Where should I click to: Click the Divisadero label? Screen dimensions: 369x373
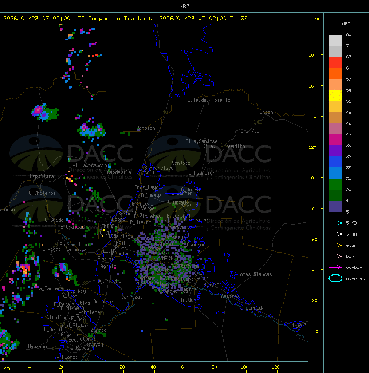197,220
